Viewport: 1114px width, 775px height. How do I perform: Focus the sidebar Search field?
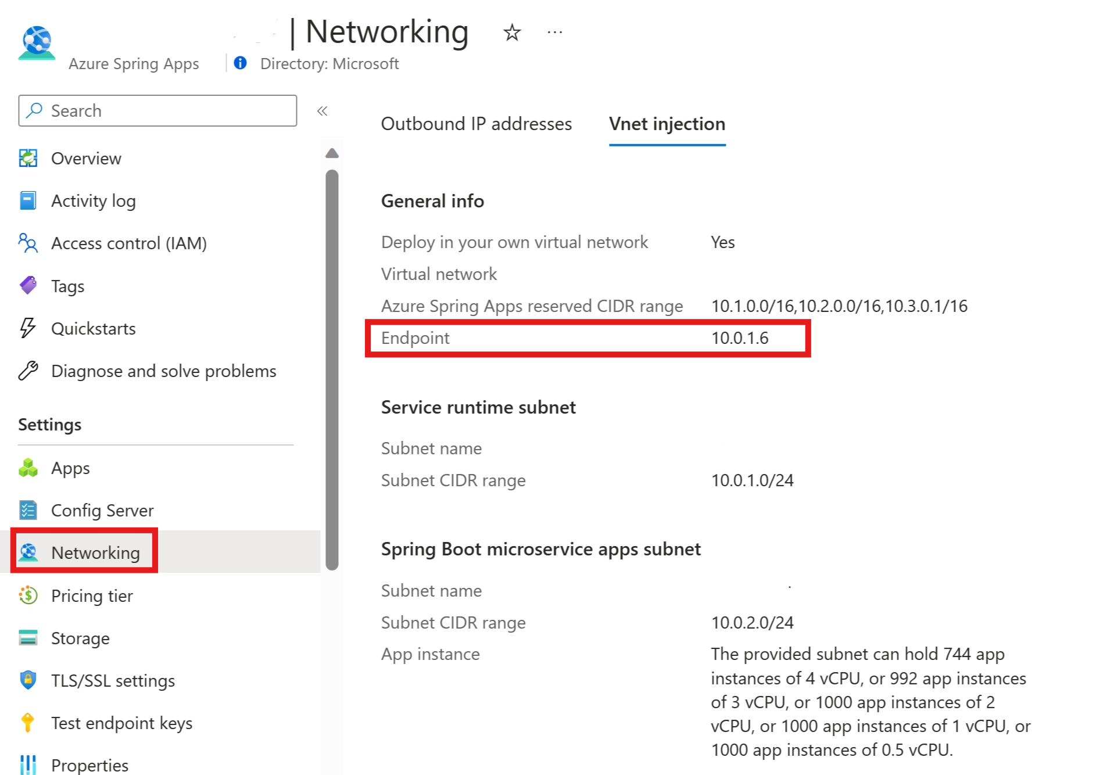coord(157,110)
